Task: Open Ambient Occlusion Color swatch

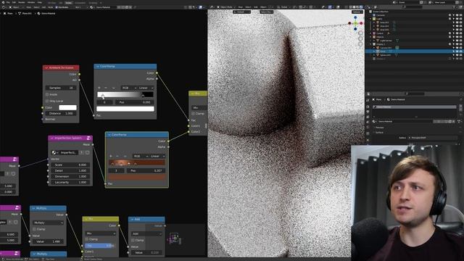Action: click(67, 107)
